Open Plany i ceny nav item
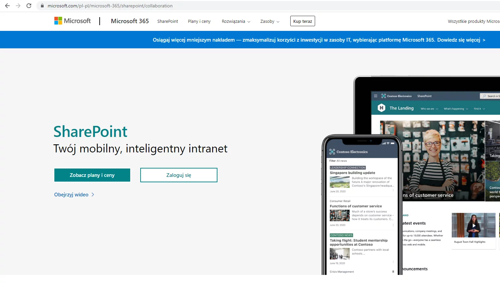Image resolution: width=500 pixels, height=287 pixels. [199, 21]
